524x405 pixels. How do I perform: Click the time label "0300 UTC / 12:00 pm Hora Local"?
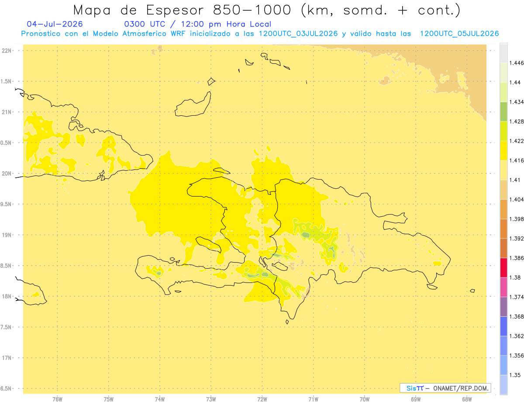[x=197, y=24]
